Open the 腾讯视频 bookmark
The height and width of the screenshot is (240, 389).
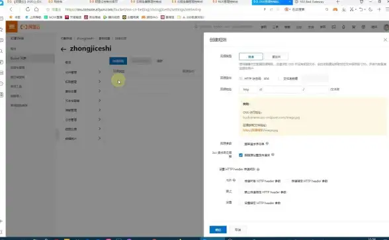pos(111,17)
